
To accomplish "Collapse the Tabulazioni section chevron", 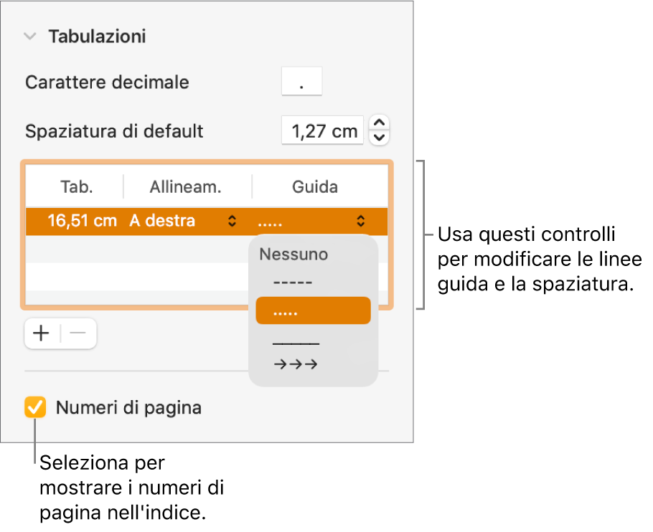I will (29, 37).
